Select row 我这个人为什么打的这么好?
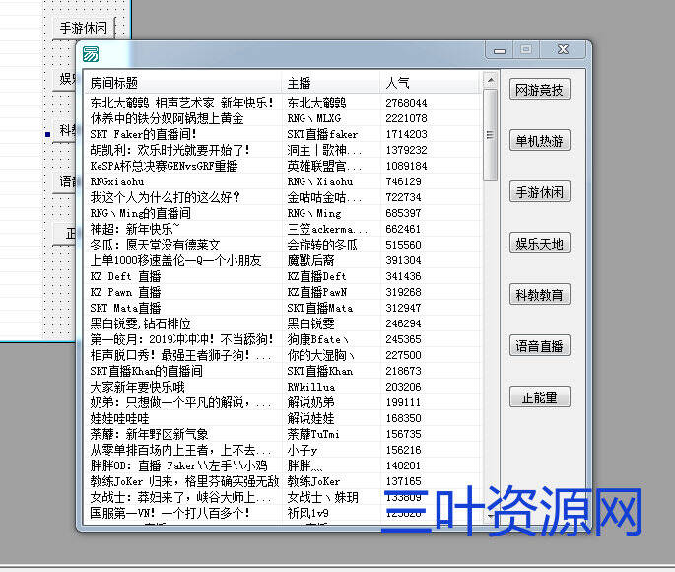Viewport: 675px width, 572px height. [282, 197]
